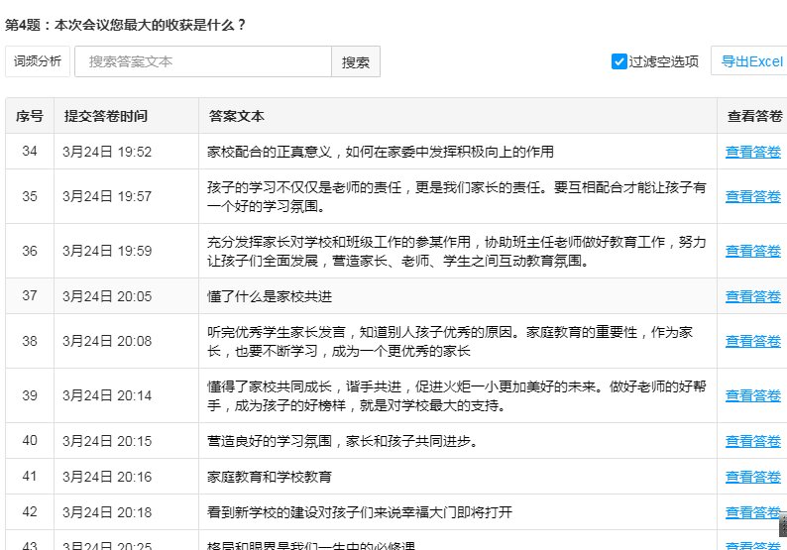Screen dimensions: 787x550
Task: Select timestamp 3月24日 20:16
Action: click(x=107, y=477)
